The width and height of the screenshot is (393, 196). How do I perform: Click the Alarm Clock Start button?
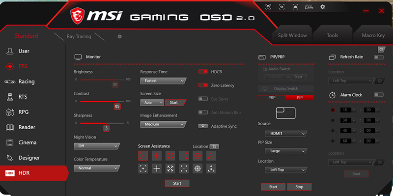coord(356,174)
